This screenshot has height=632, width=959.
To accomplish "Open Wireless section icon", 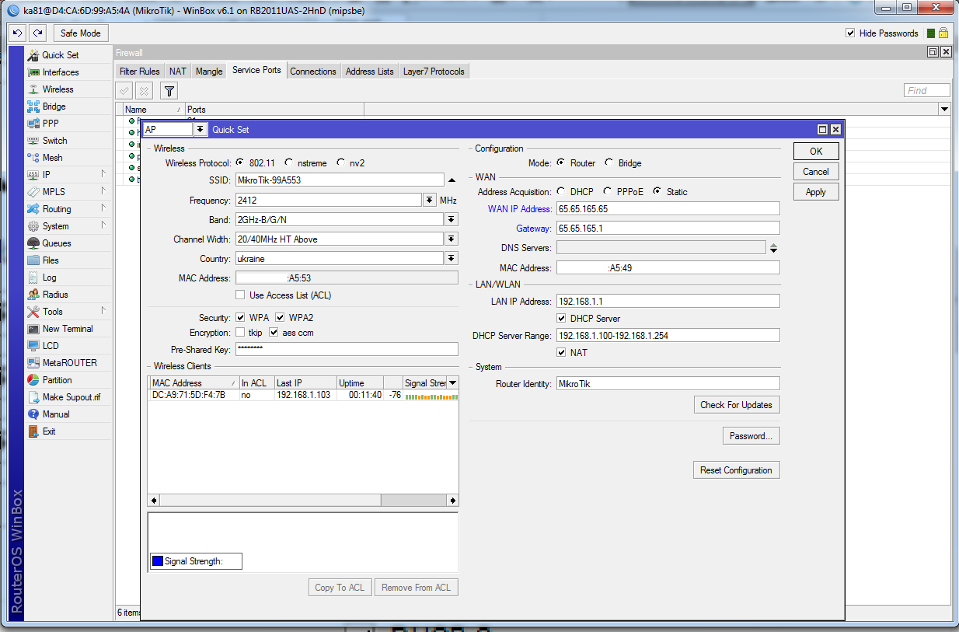I will tap(33, 89).
